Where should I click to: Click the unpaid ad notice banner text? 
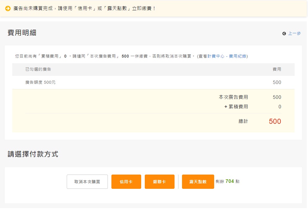click(x=85, y=8)
